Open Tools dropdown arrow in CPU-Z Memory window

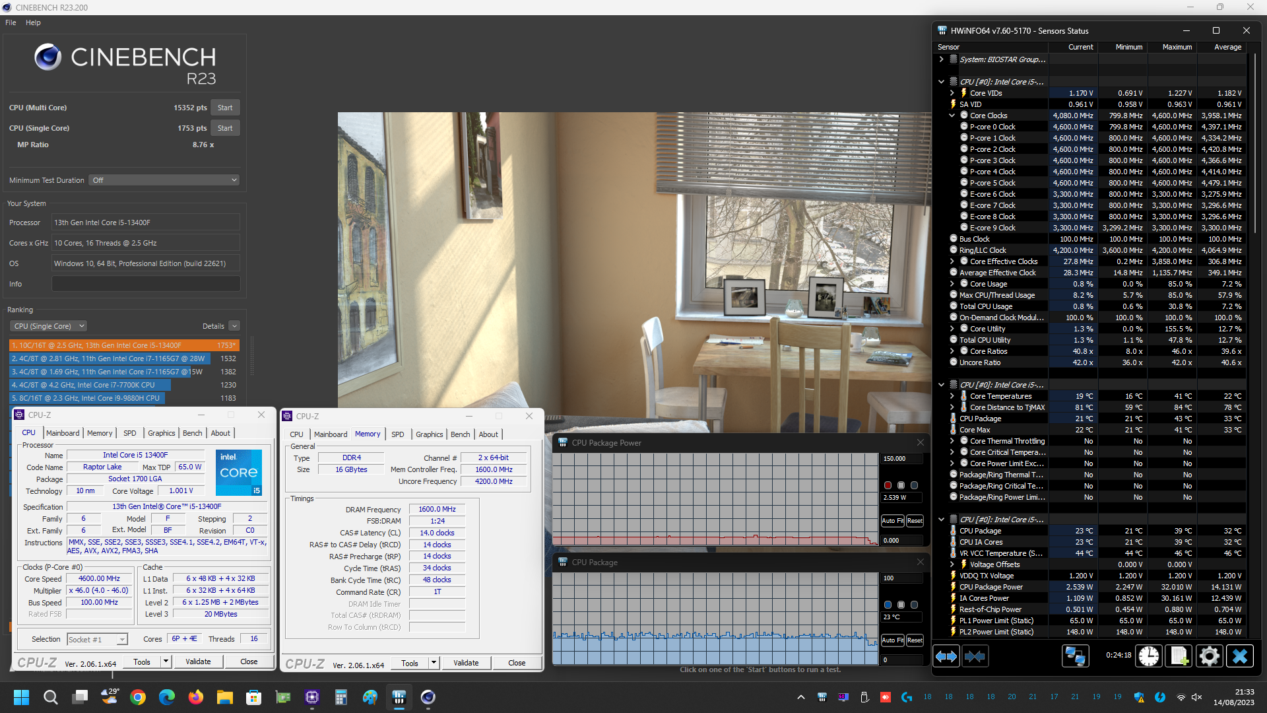434,663
